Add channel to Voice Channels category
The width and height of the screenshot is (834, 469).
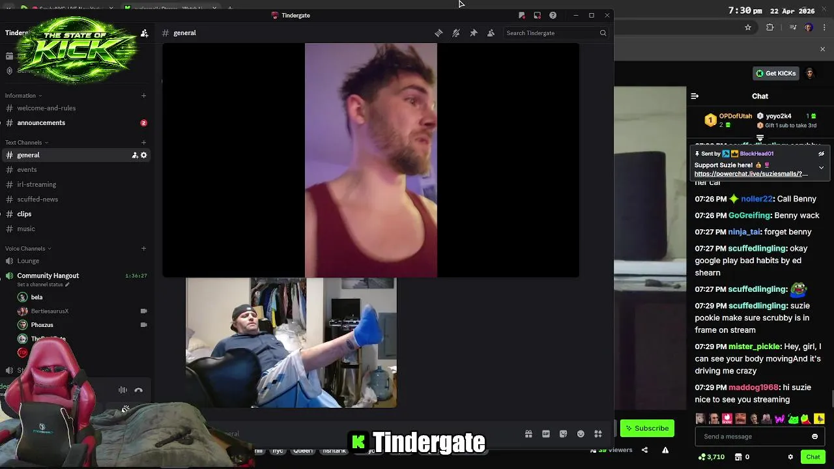(143, 249)
